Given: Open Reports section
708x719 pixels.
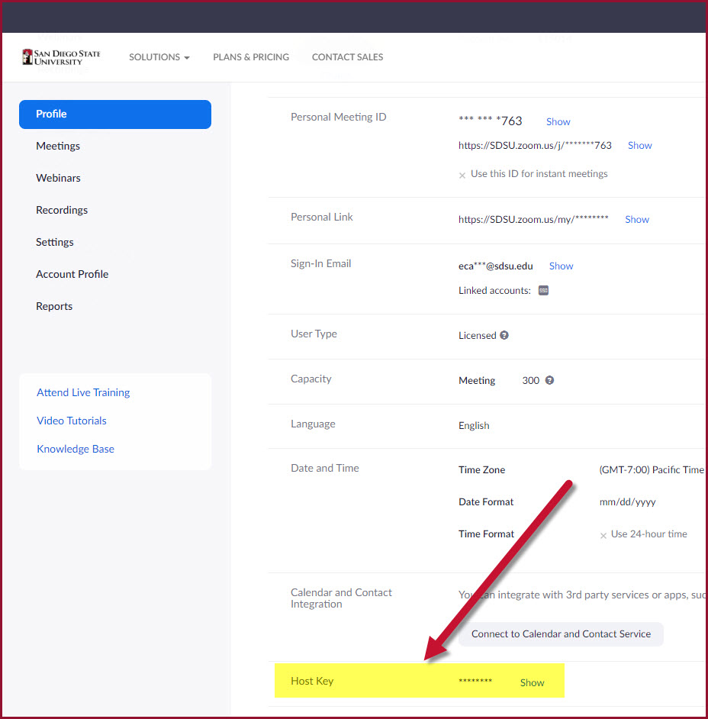Looking at the screenshot, I should coord(54,306).
